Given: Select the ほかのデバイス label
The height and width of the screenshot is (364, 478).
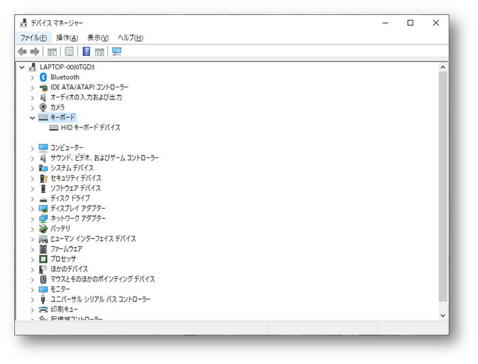Looking at the screenshot, I should pyautogui.click(x=69, y=269).
